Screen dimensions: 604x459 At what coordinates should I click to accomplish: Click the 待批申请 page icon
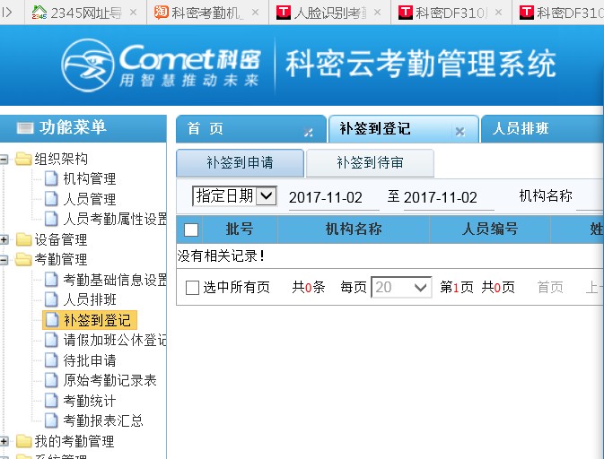coord(51,360)
